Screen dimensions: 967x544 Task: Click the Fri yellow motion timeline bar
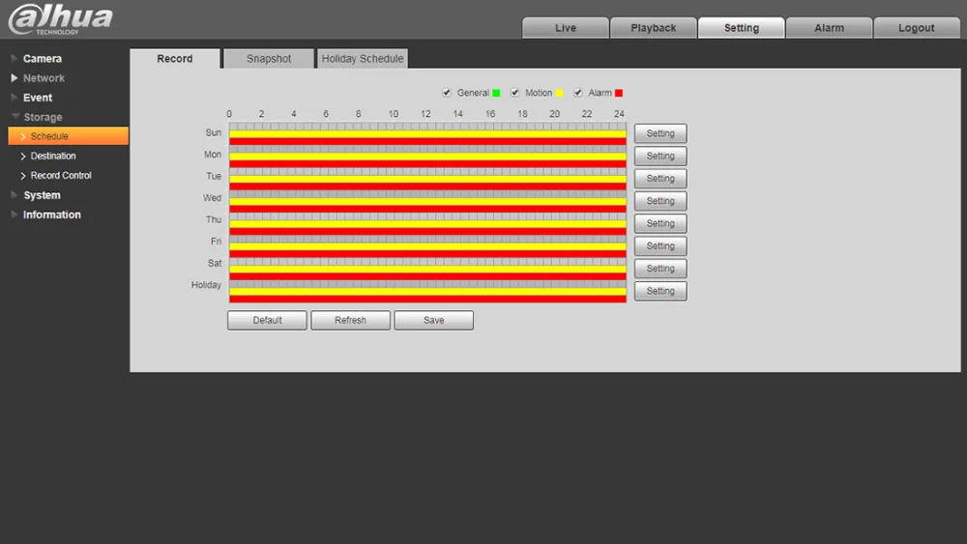(x=428, y=246)
